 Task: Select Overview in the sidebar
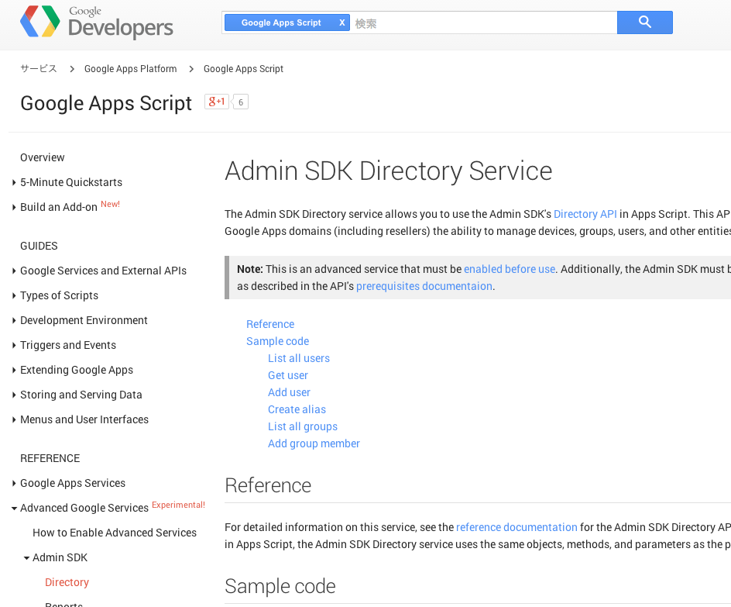click(42, 157)
